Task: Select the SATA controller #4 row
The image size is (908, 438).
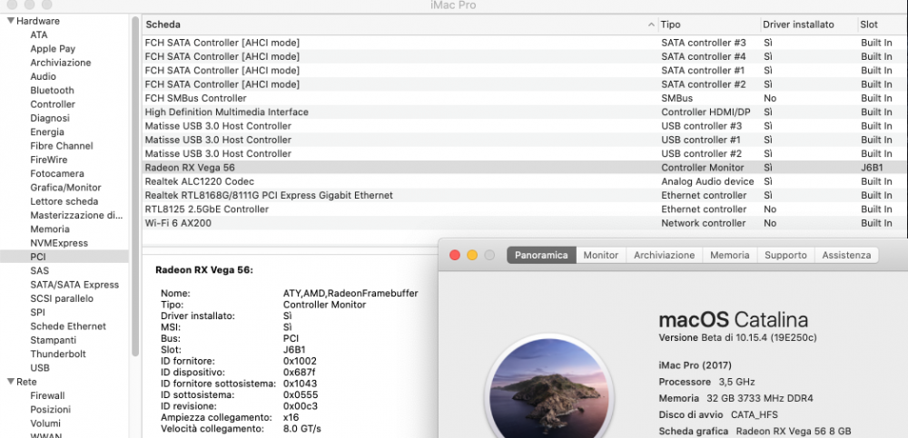Action: pos(524,57)
